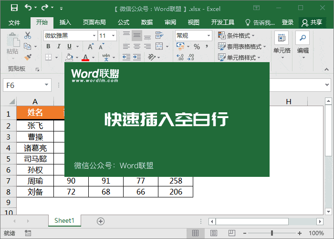334x239 pixels.
Task: Merge and center cells
Action: pyautogui.click(x=159, y=46)
